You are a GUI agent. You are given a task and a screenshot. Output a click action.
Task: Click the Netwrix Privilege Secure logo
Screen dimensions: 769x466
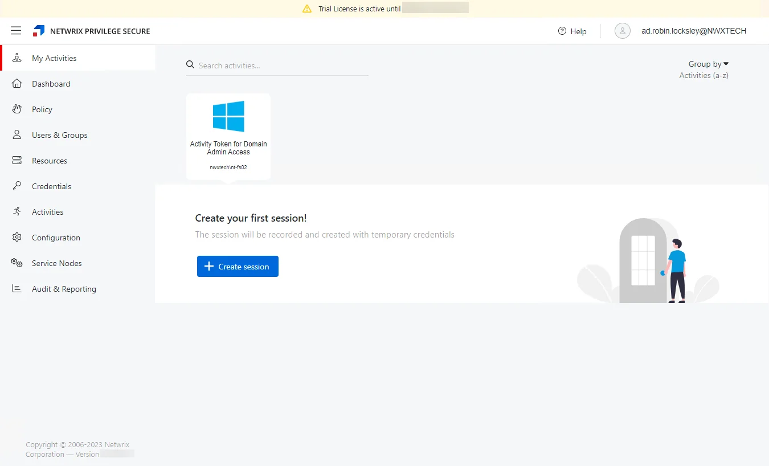tap(39, 31)
